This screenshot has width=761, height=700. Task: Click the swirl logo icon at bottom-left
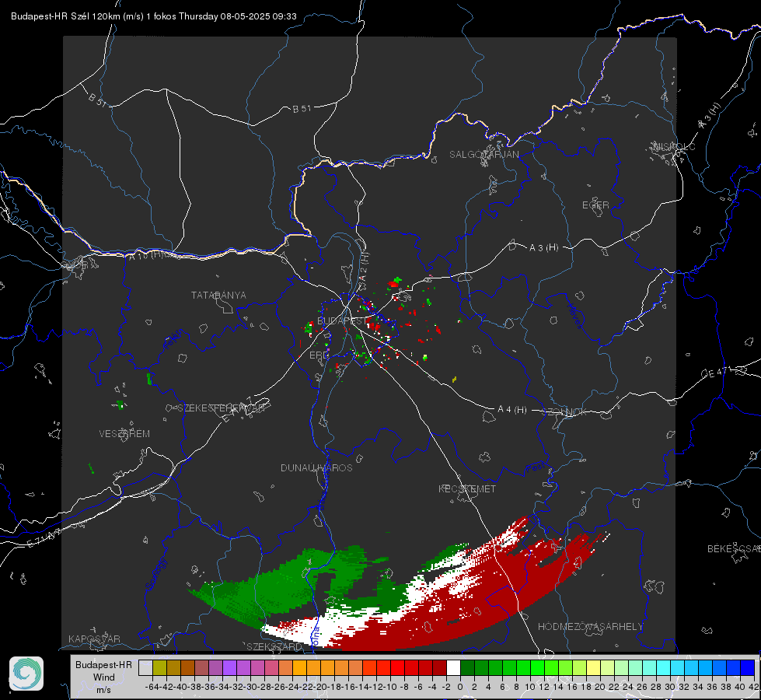pyautogui.click(x=26, y=674)
